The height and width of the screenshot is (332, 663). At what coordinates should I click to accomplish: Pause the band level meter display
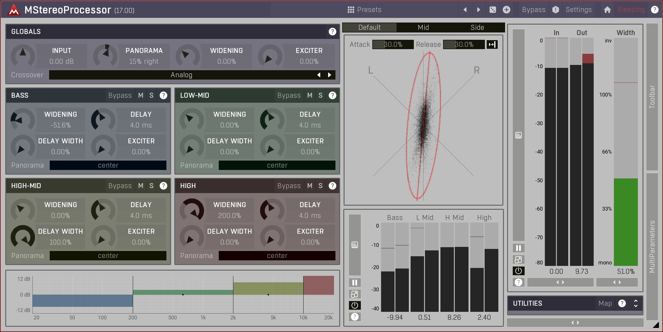[x=355, y=283]
